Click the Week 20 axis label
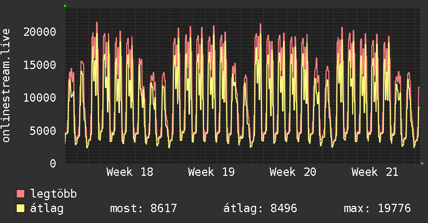 pyautogui.click(x=293, y=172)
